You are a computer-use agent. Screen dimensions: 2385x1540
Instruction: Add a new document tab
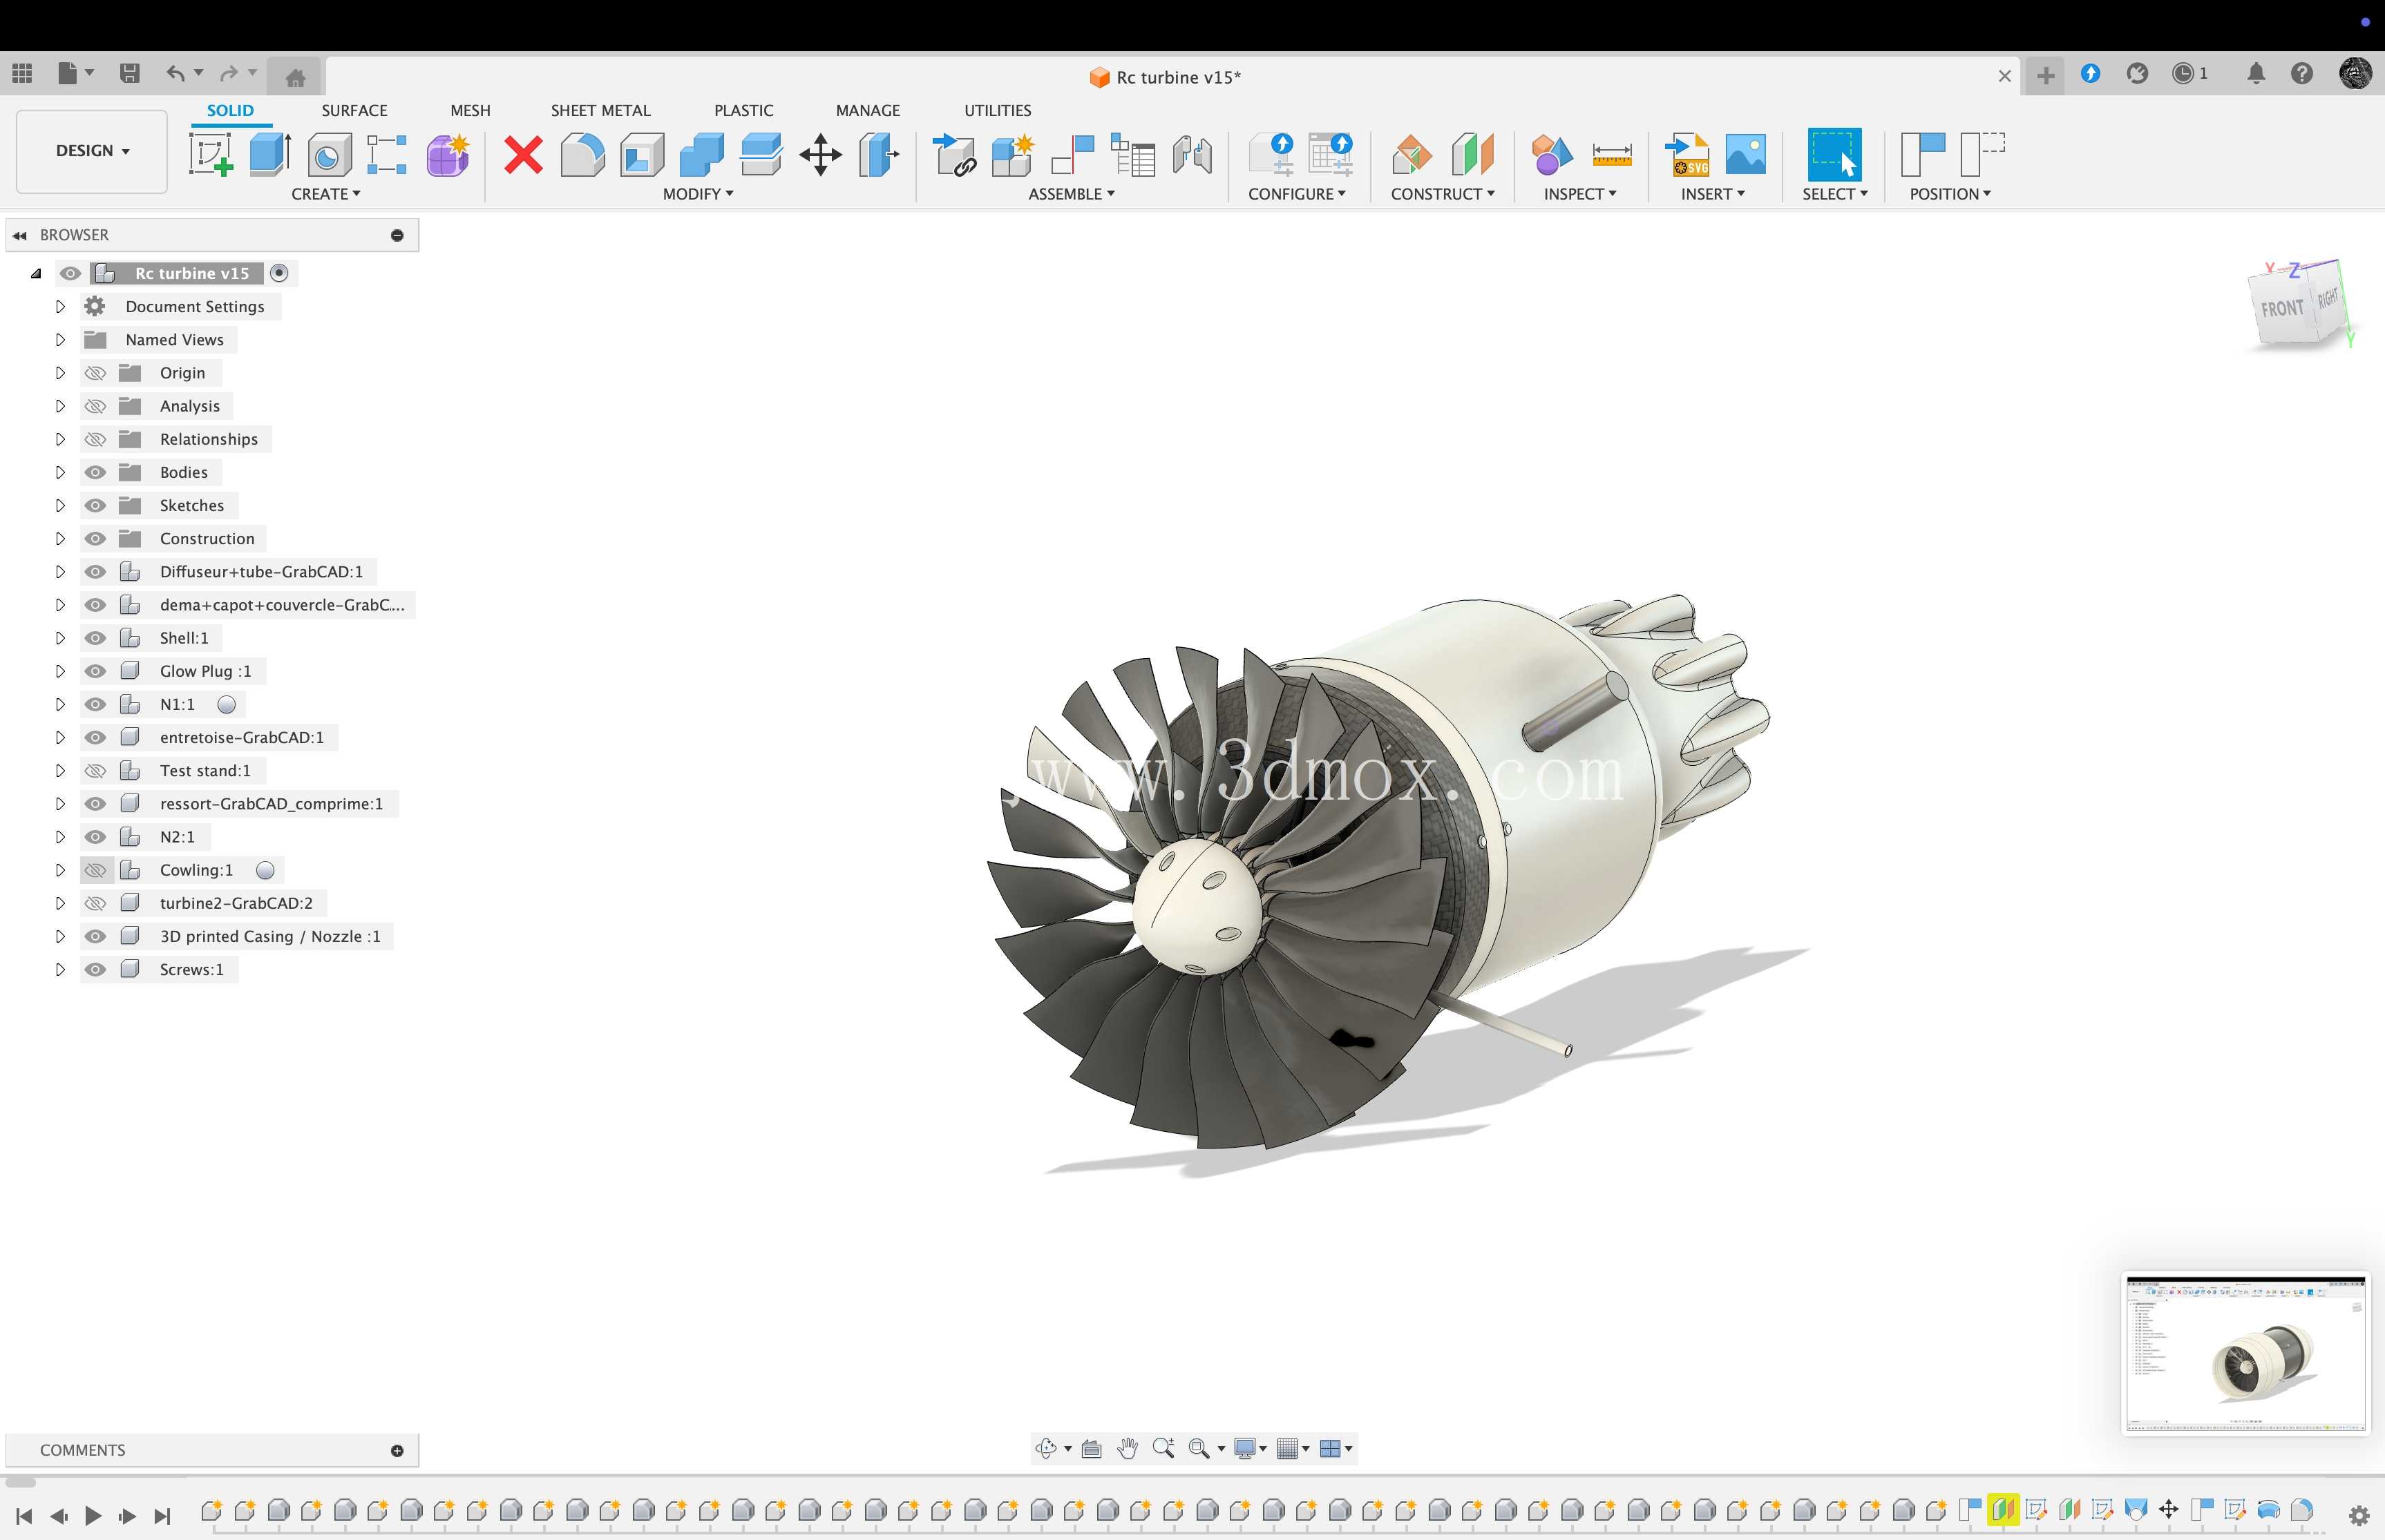pyautogui.click(x=2045, y=75)
